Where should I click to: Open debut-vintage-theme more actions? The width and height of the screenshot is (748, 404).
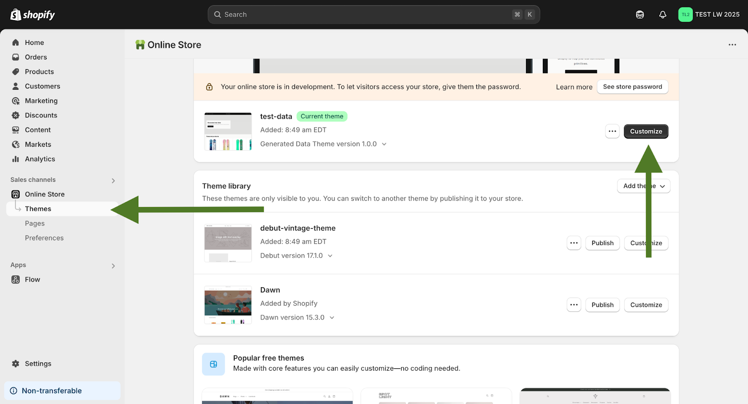click(x=574, y=243)
